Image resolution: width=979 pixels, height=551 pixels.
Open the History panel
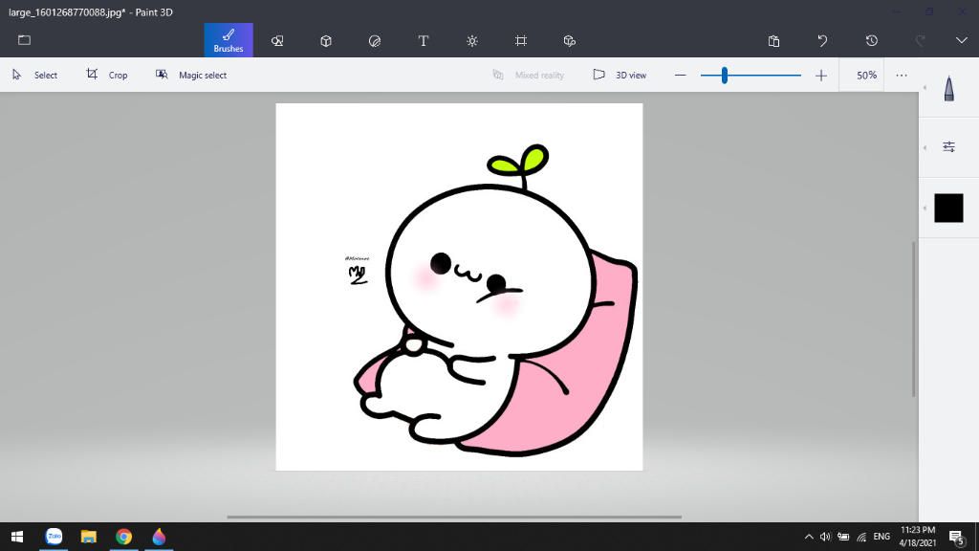pyautogui.click(x=872, y=40)
